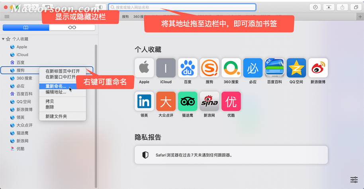The width and height of the screenshot is (364, 189).
Task: Collapse the 个人收藏 folder disclosure triangle
Action: pyautogui.click(x=3, y=39)
